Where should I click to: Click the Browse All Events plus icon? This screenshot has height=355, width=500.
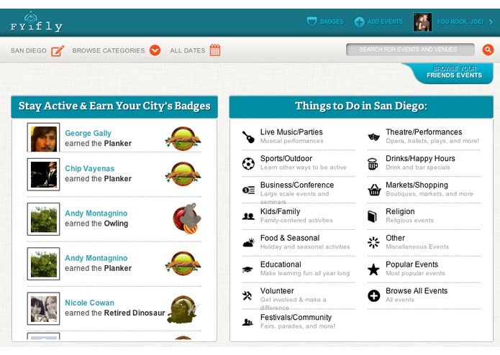click(373, 296)
